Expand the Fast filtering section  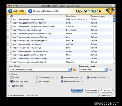pos(9,86)
